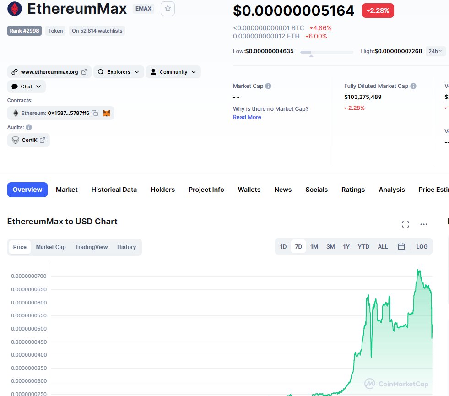Switch to the Holders tab
This screenshot has width=449, height=396.
[162, 189]
